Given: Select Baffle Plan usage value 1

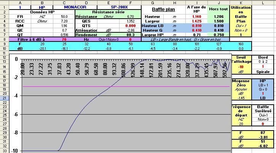Looking at the screenshot, I should (241, 35).
